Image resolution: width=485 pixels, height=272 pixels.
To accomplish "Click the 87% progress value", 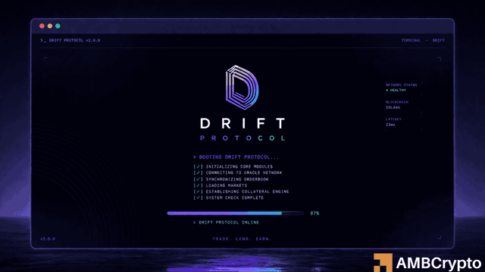I will (314, 213).
